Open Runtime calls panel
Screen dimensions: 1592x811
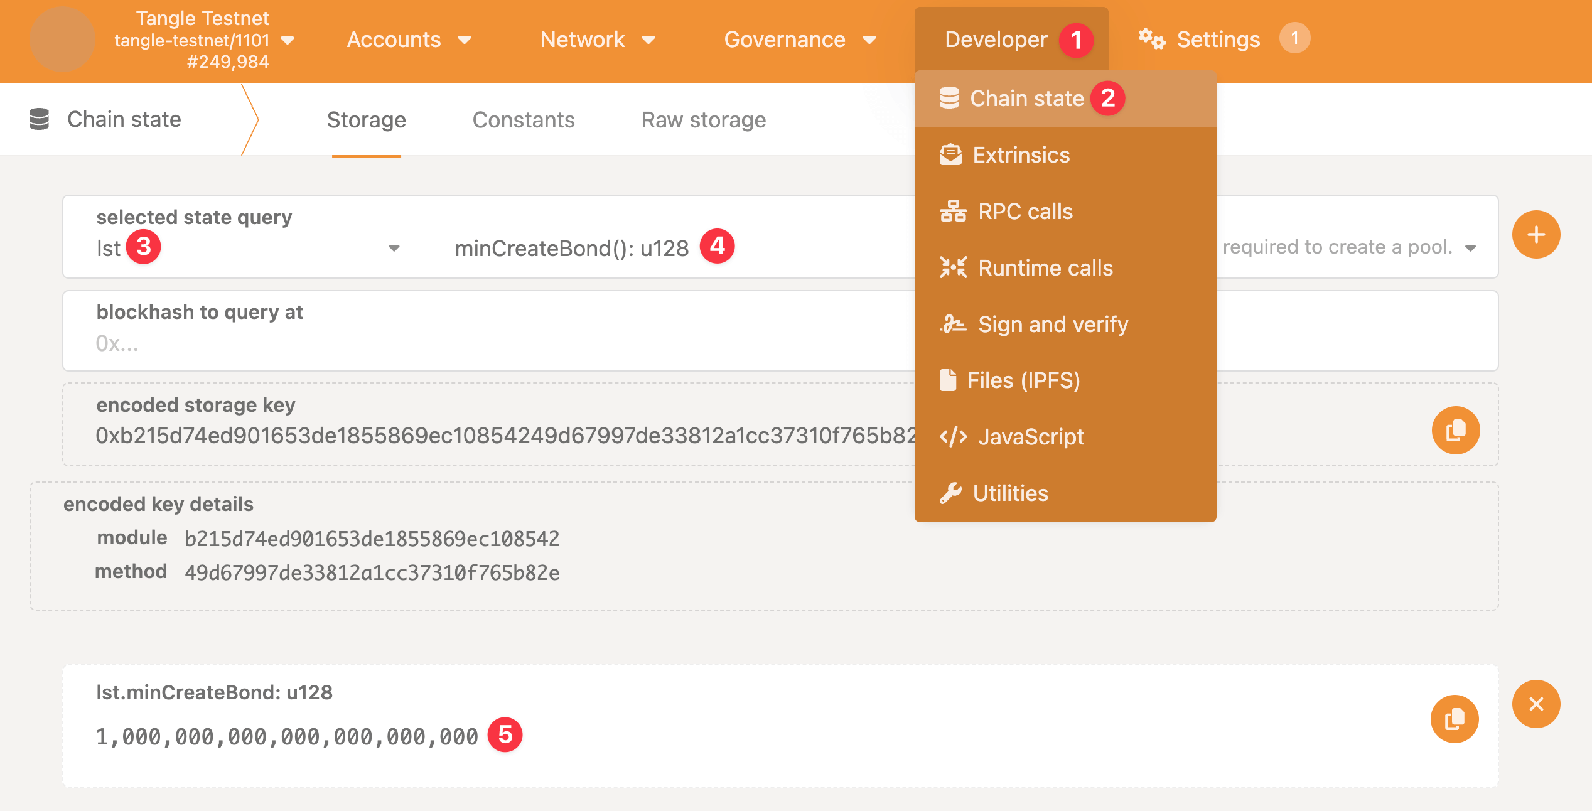[x=1044, y=267]
